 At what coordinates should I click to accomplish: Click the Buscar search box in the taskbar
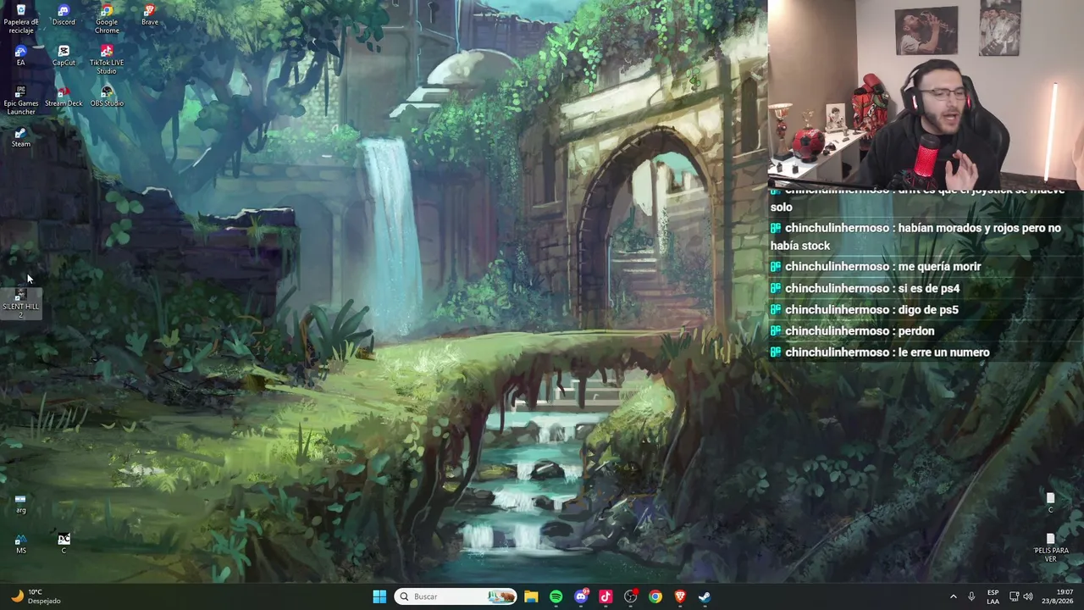point(456,596)
